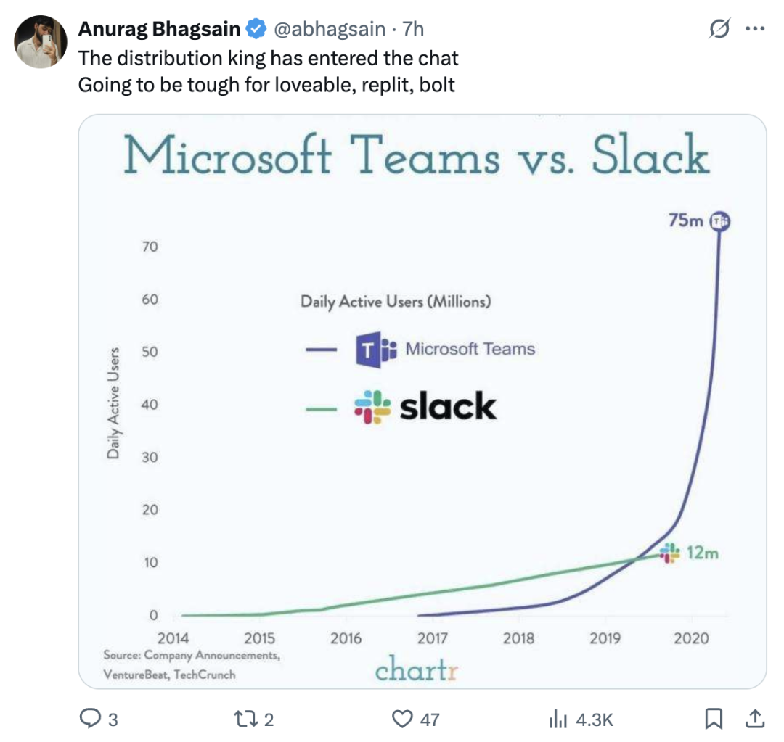Click the 4.3K views count
The height and width of the screenshot is (742, 784).
pos(595,720)
